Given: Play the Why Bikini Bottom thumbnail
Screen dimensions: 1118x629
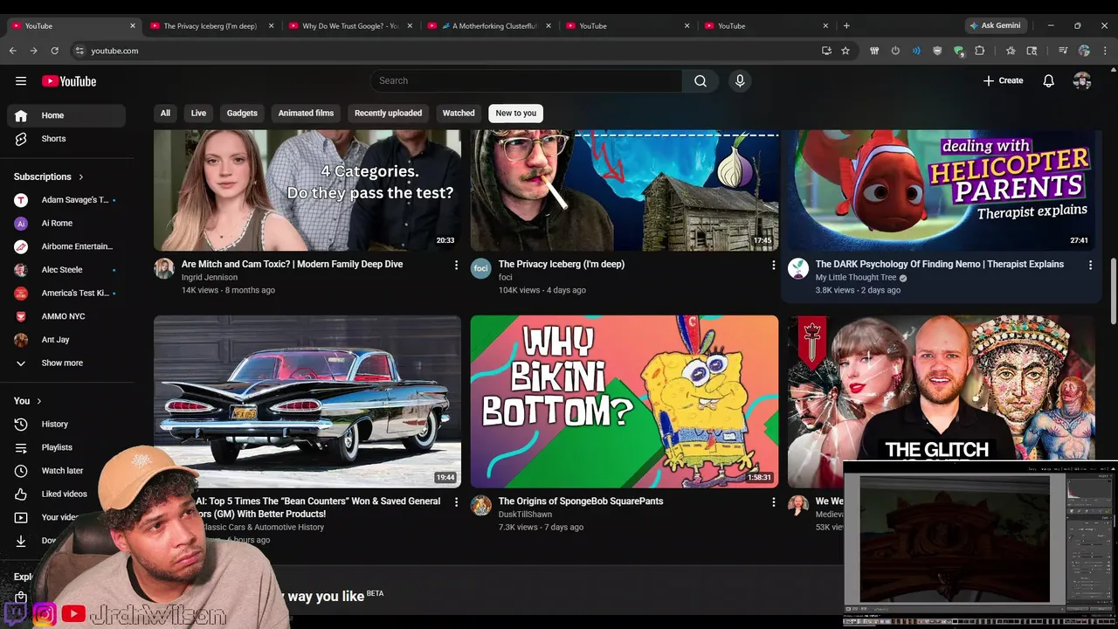Looking at the screenshot, I should click(625, 401).
